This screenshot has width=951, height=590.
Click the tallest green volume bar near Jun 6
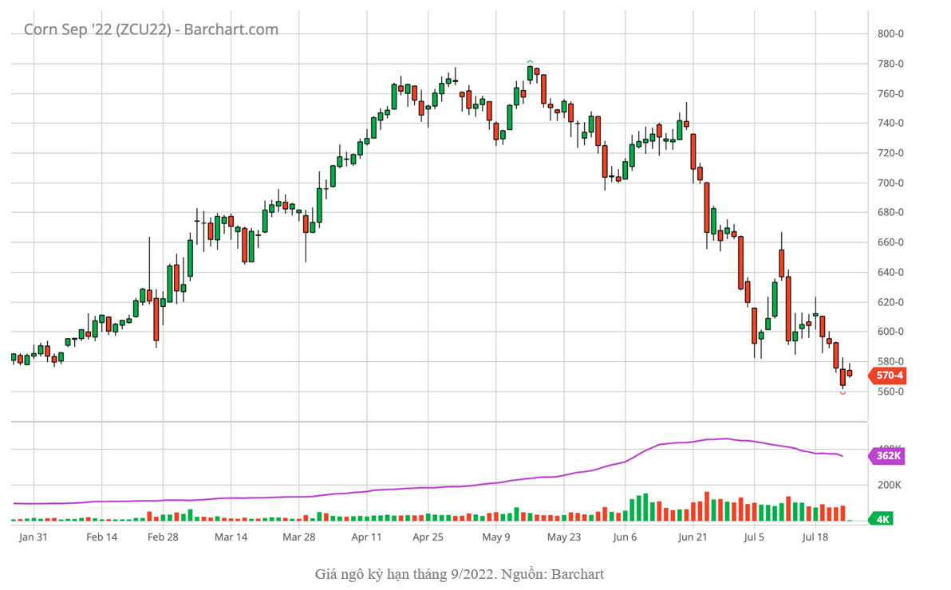click(x=645, y=507)
